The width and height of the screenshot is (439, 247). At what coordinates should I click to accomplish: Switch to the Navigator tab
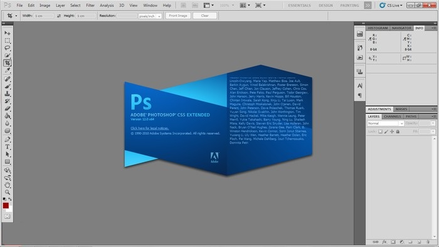tap(401, 28)
